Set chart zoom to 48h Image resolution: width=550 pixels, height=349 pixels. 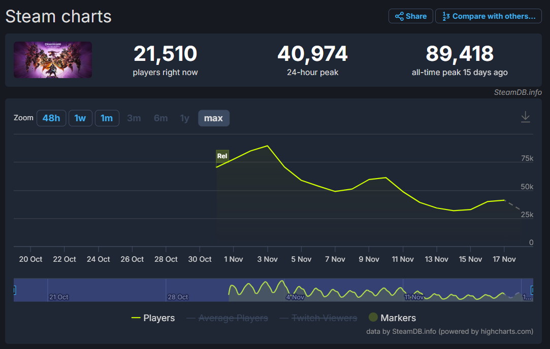(x=51, y=118)
